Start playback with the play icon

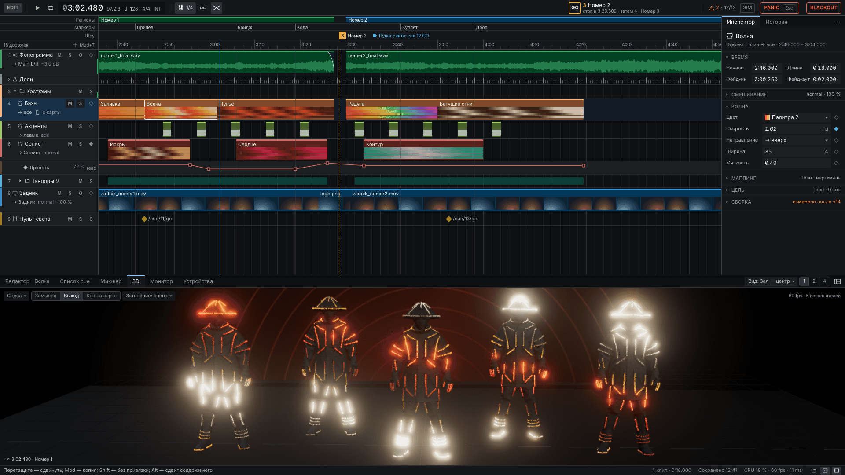tap(37, 8)
